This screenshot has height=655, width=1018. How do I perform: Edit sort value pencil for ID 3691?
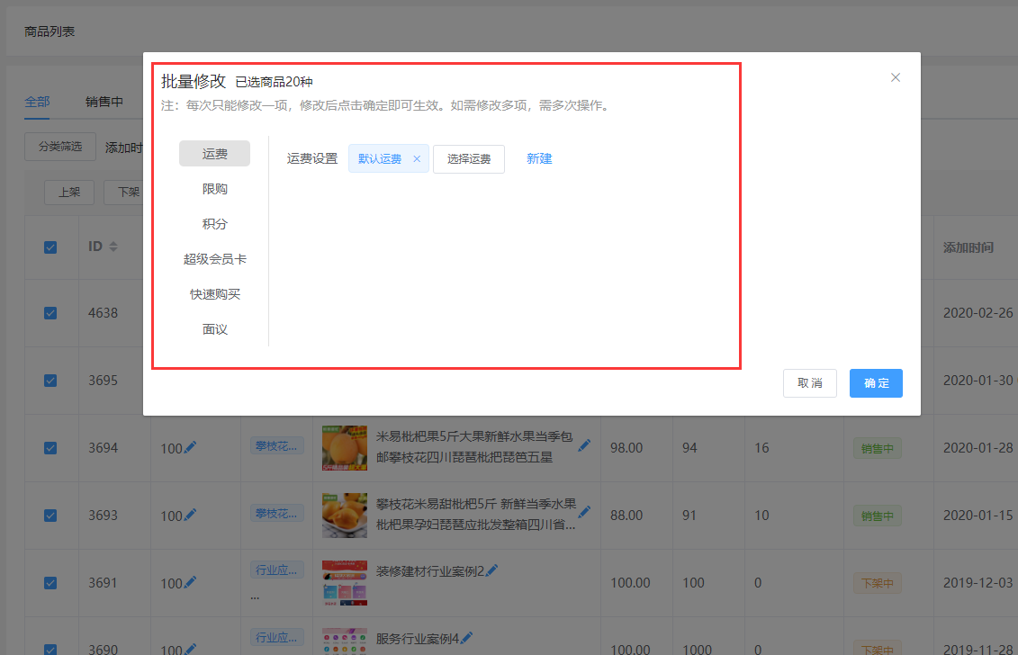tap(190, 581)
